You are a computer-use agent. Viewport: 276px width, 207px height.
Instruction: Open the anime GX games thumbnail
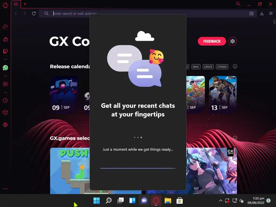212,171
